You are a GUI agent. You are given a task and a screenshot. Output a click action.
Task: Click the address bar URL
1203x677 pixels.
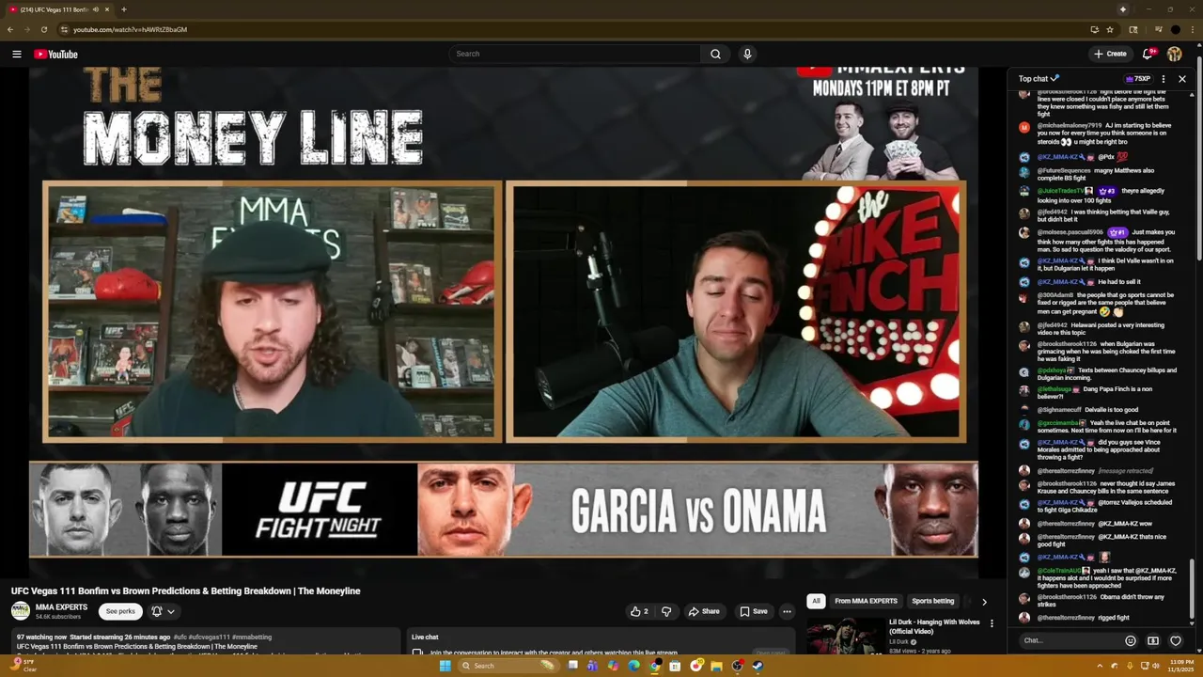coord(131,29)
